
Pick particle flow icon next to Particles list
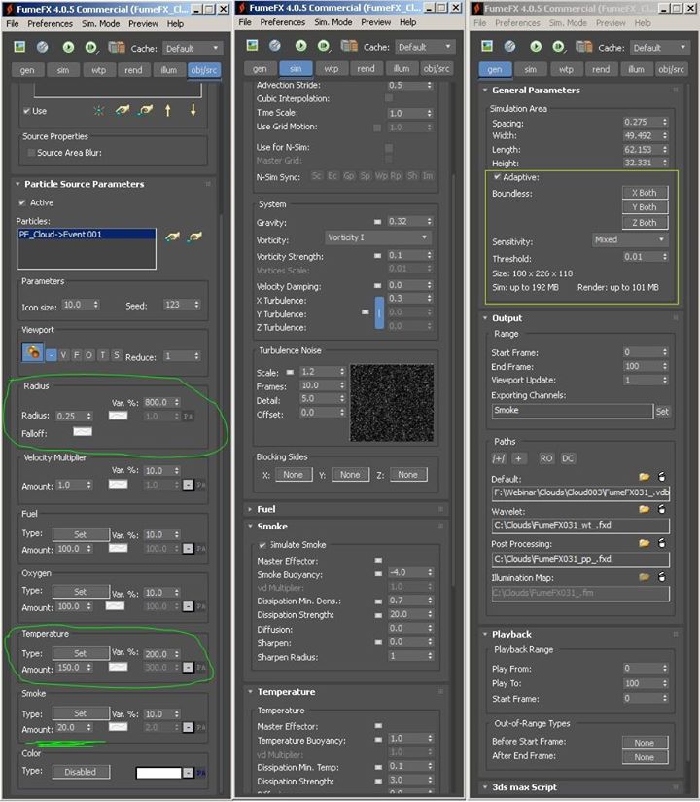pyautogui.click(x=172, y=237)
